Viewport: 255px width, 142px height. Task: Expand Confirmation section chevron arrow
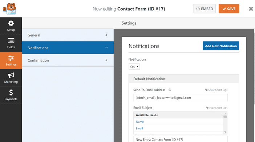tap(106, 60)
